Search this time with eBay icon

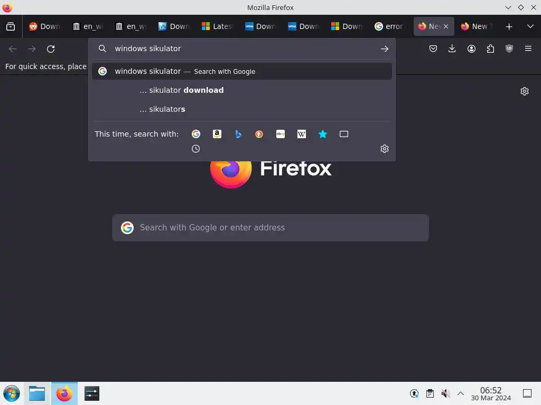coord(281,134)
